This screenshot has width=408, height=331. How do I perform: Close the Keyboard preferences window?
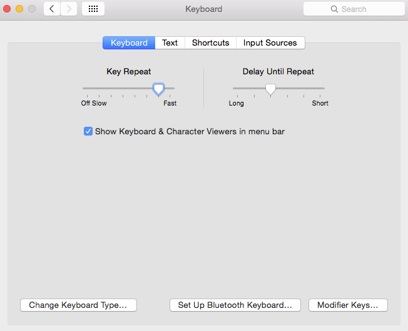pyautogui.click(x=8, y=9)
